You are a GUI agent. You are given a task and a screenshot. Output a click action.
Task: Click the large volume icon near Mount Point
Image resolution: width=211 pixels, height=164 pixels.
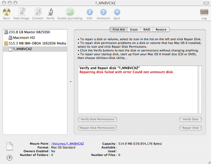click(10, 146)
